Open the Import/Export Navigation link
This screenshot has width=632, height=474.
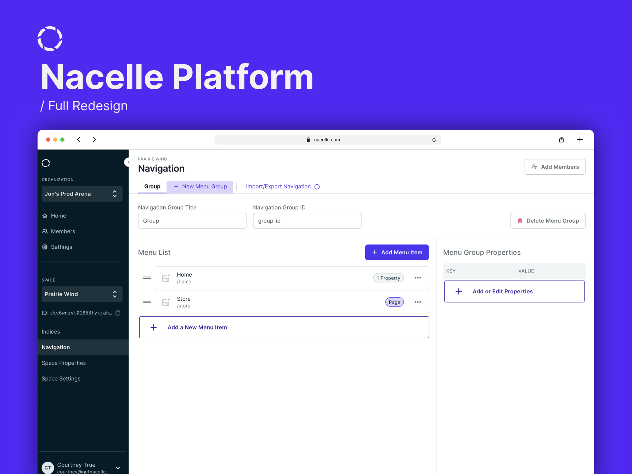click(x=278, y=187)
